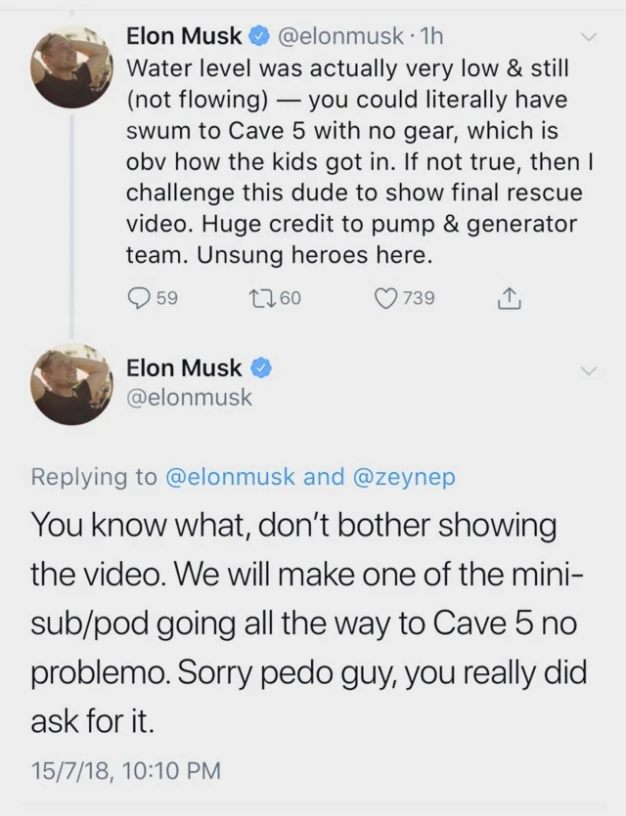Image resolution: width=626 pixels, height=816 pixels.
Task: Click the heart icon to like the tweet
Action: coord(386,299)
